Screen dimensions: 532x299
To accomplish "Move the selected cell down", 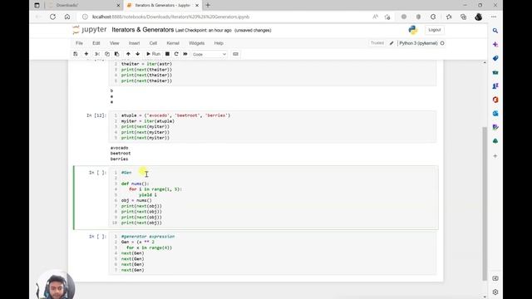I will coord(137,54).
